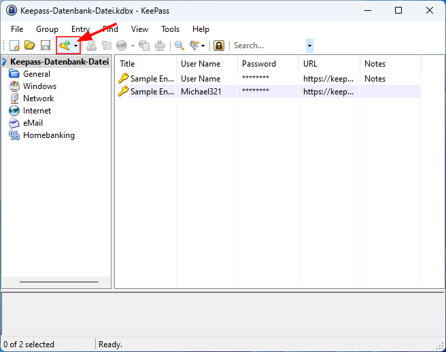Click the key icon of first Sample Entry
The image size is (446, 352).
[124, 78]
